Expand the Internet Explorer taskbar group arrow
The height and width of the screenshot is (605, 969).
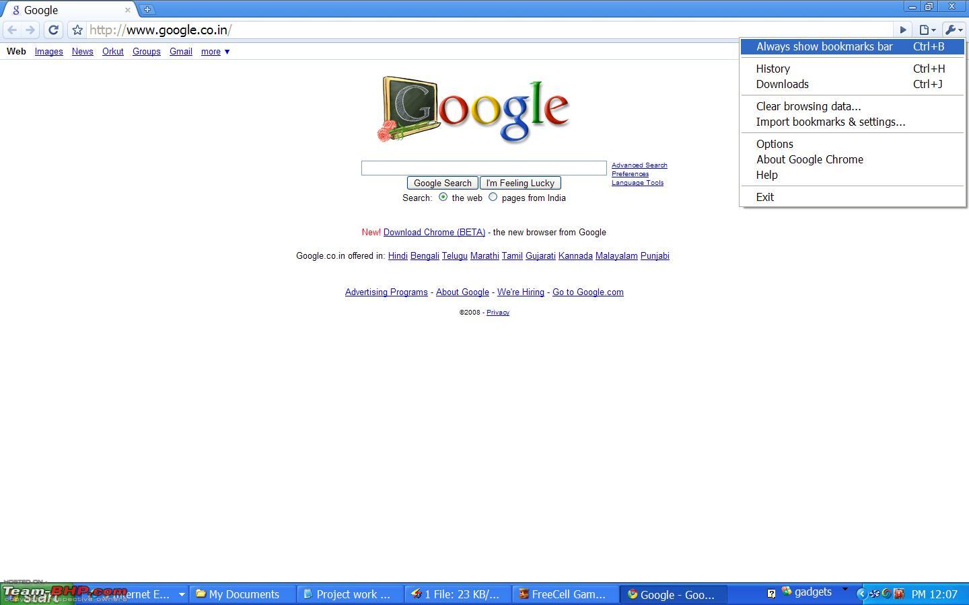(181, 594)
